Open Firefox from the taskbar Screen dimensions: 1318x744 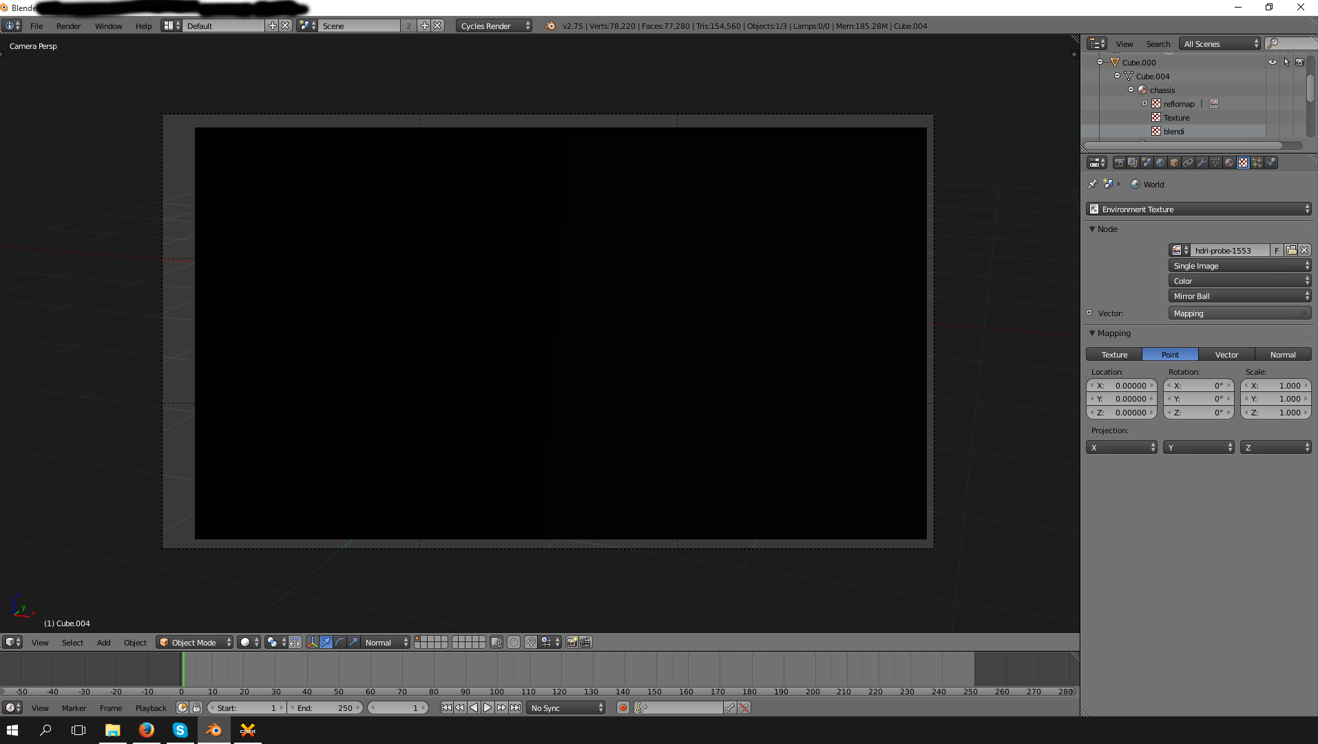pos(146,730)
